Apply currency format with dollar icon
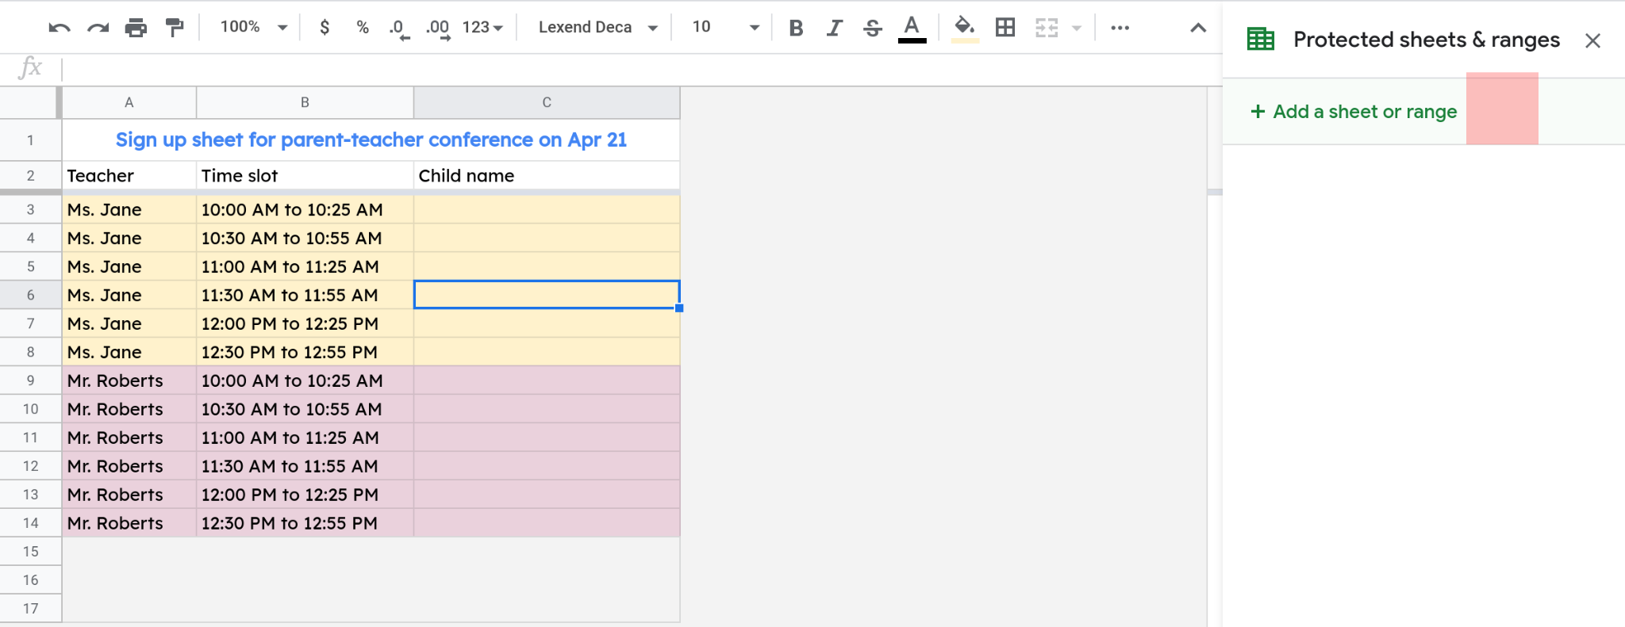 point(325,27)
